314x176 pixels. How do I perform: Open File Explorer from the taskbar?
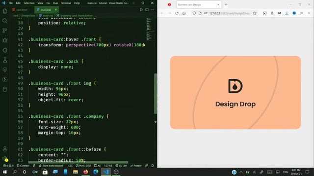[x=76, y=172]
